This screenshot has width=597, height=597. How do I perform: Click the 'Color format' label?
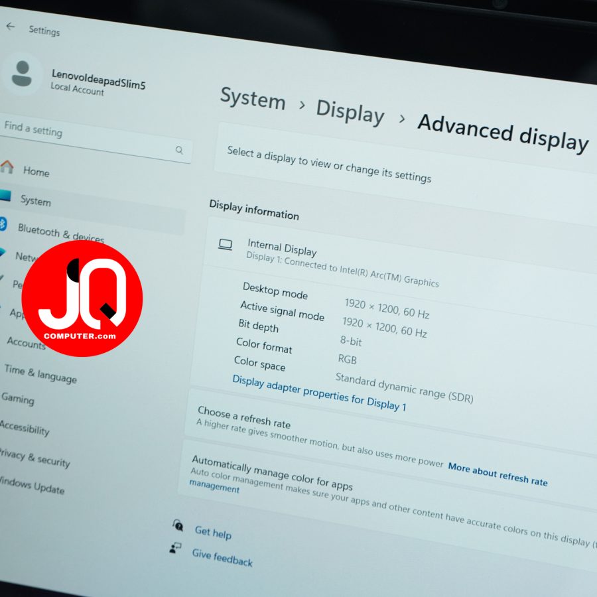point(264,346)
